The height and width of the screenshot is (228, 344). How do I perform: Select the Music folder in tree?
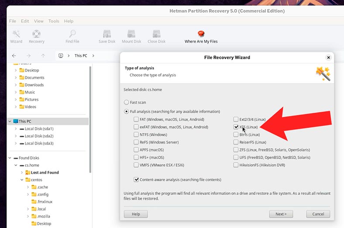pos(30,92)
